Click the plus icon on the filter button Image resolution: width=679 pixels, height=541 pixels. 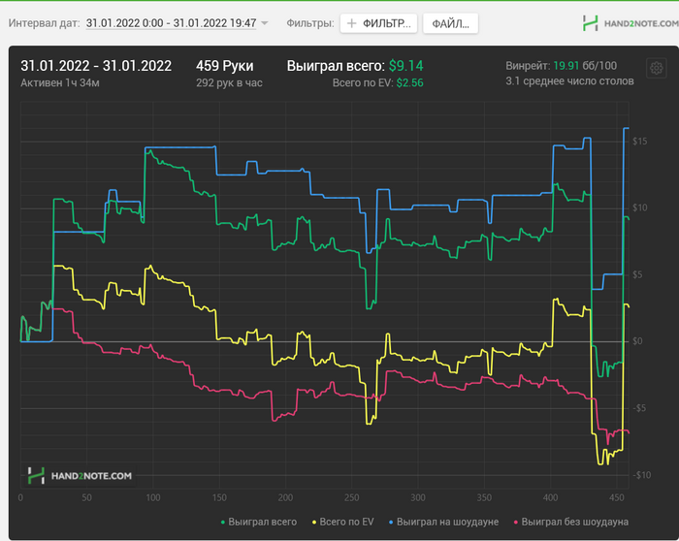352,22
